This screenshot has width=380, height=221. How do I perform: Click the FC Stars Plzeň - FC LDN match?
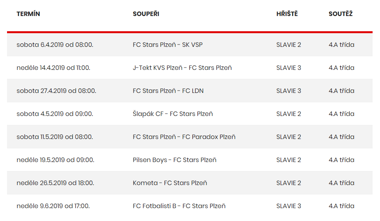tap(168, 91)
